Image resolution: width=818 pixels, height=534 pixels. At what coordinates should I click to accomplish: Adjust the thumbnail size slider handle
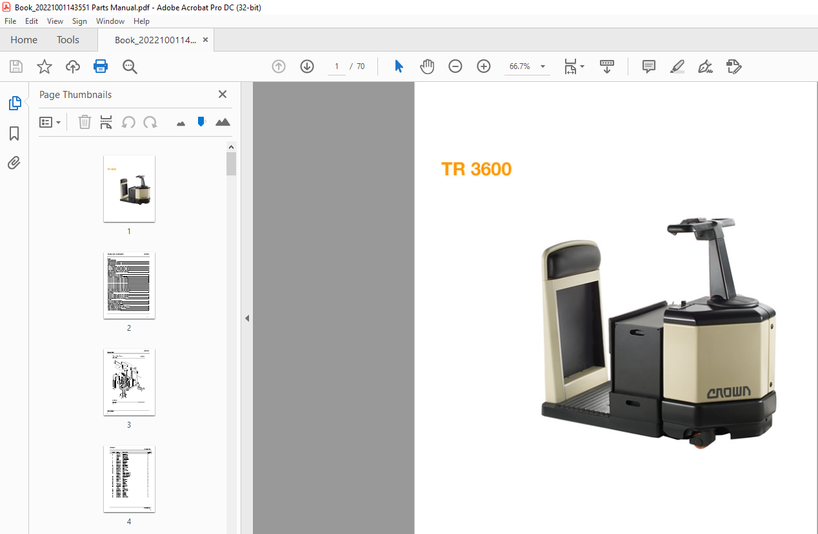point(201,121)
